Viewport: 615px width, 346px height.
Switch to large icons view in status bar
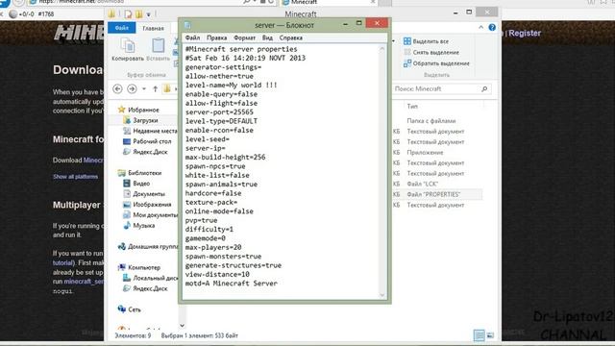[x=490, y=335]
